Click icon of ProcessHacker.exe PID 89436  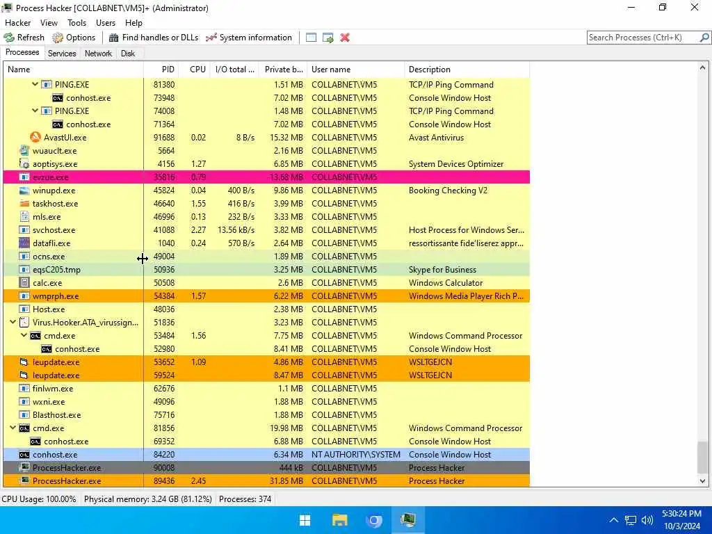click(x=24, y=480)
